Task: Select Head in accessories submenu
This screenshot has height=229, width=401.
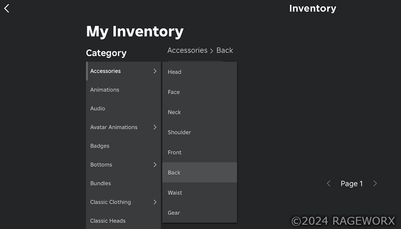Action: [199, 72]
